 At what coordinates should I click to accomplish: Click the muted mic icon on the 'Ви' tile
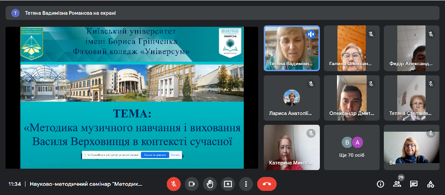pyautogui.click(x=431, y=133)
